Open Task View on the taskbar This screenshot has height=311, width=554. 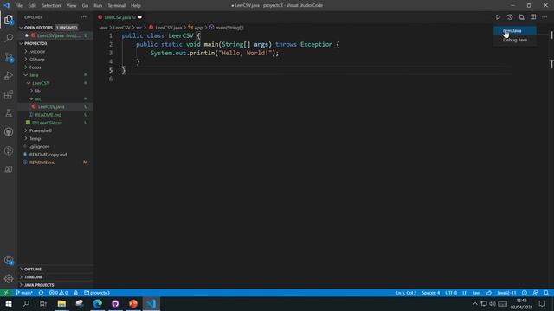[x=43, y=303]
